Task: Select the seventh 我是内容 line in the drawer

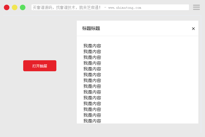Action: coord(92,80)
